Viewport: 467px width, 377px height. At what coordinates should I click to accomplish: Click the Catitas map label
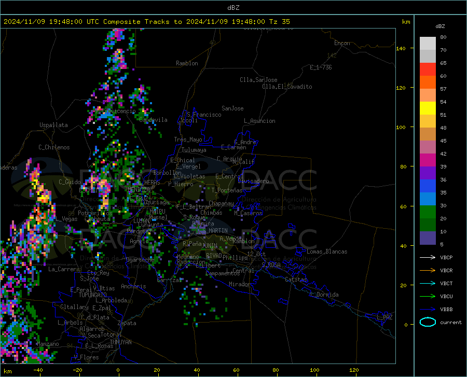(296, 280)
